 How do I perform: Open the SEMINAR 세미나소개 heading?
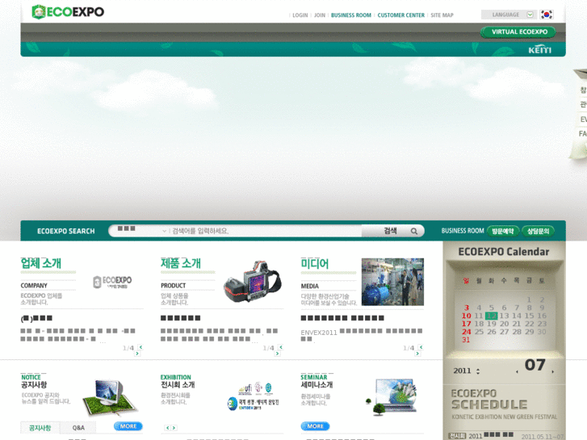point(317,381)
